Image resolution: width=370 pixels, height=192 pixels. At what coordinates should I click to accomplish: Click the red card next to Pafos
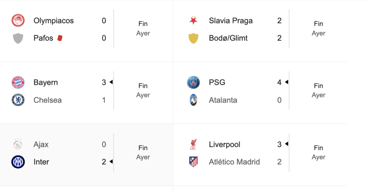(60, 38)
